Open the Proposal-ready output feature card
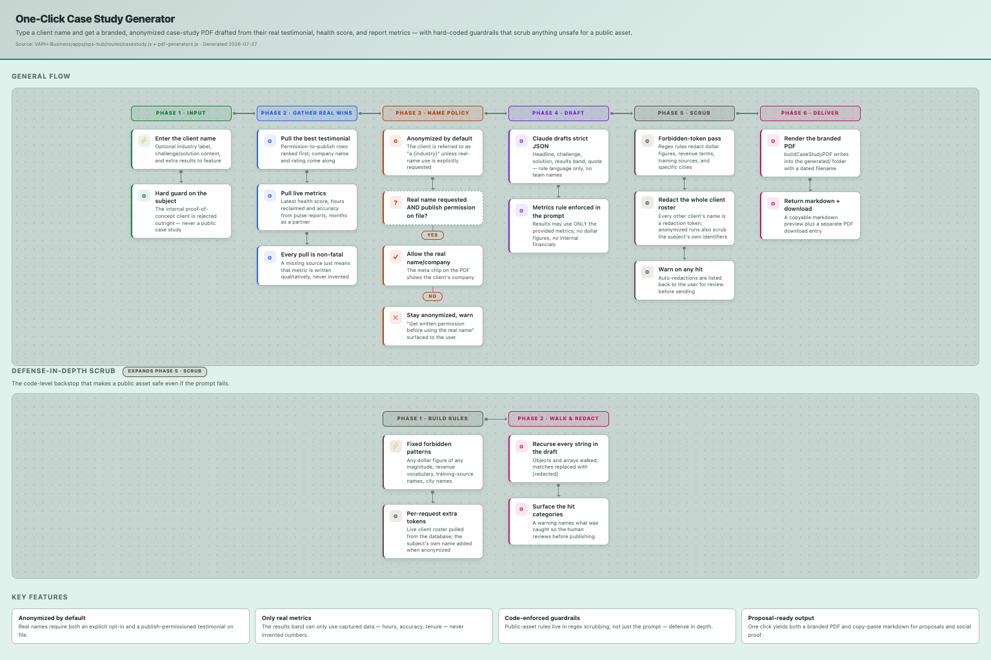Image resolution: width=991 pixels, height=660 pixels. pos(860,626)
